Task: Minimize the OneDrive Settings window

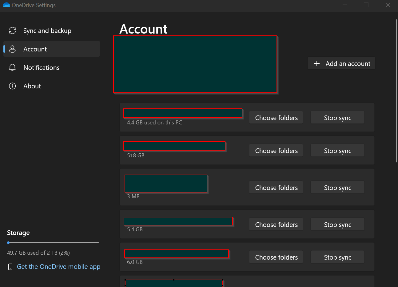Action: 345,5
